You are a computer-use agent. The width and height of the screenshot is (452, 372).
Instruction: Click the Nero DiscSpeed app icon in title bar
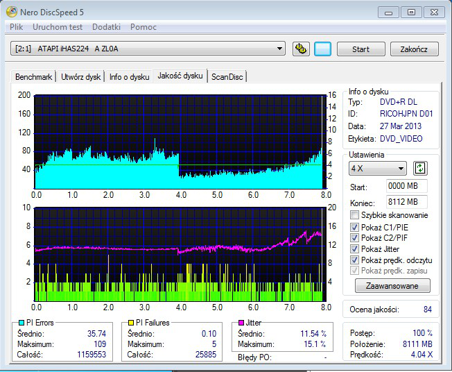click(12, 12)
